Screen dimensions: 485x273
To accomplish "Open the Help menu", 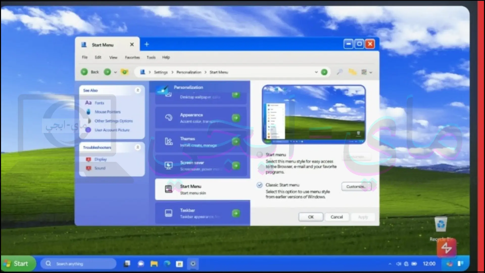I will coord(166,57).
